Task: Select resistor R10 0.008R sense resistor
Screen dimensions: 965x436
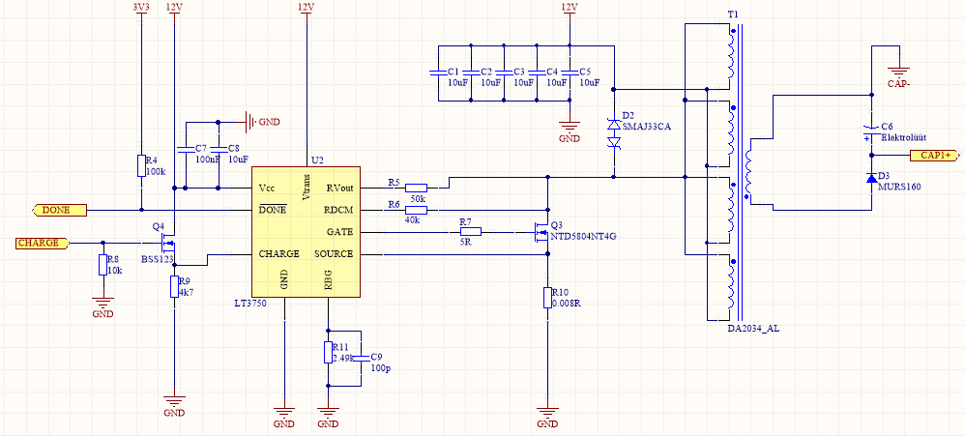Action: (x=547, y=299)
